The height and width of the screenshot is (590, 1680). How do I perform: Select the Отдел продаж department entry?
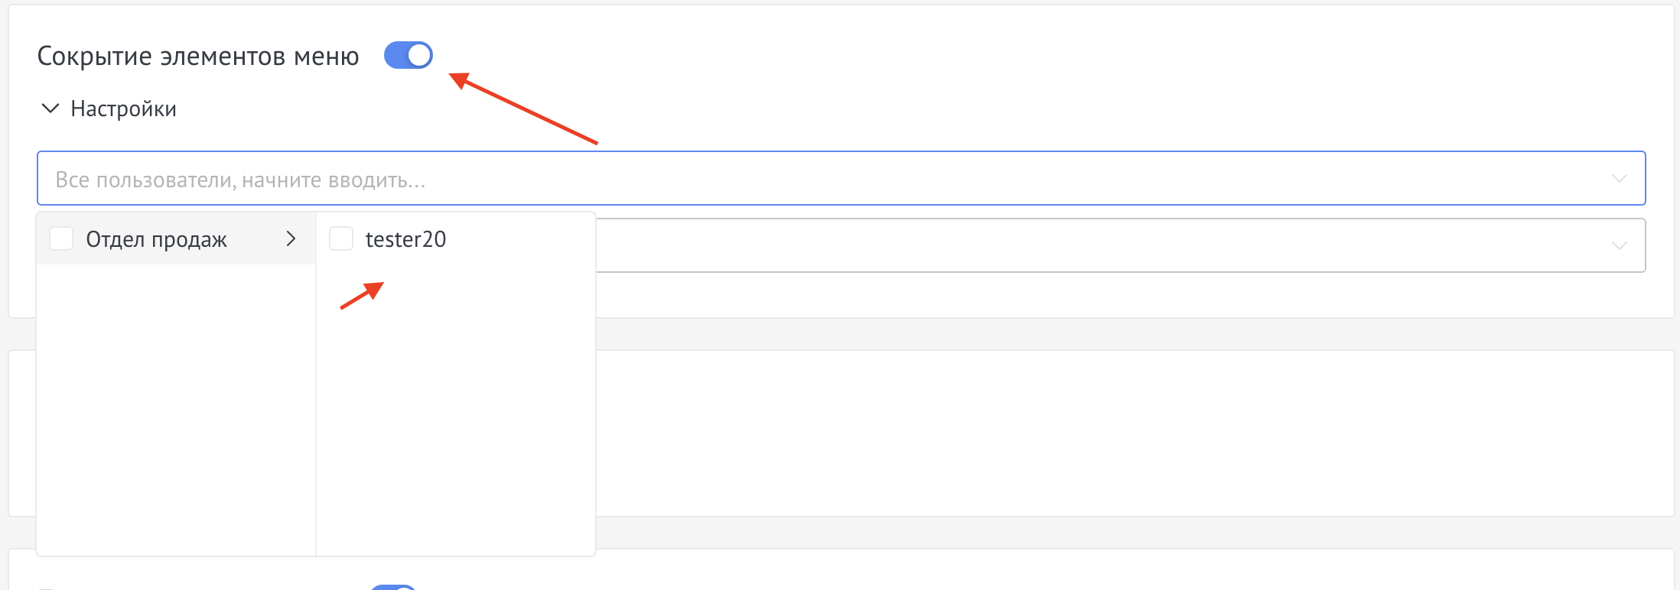156,239
